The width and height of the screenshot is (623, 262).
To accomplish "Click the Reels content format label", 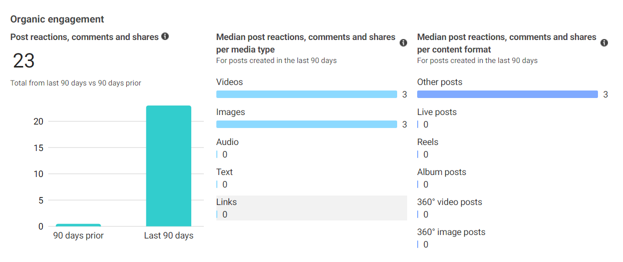I will coord(427,142).
